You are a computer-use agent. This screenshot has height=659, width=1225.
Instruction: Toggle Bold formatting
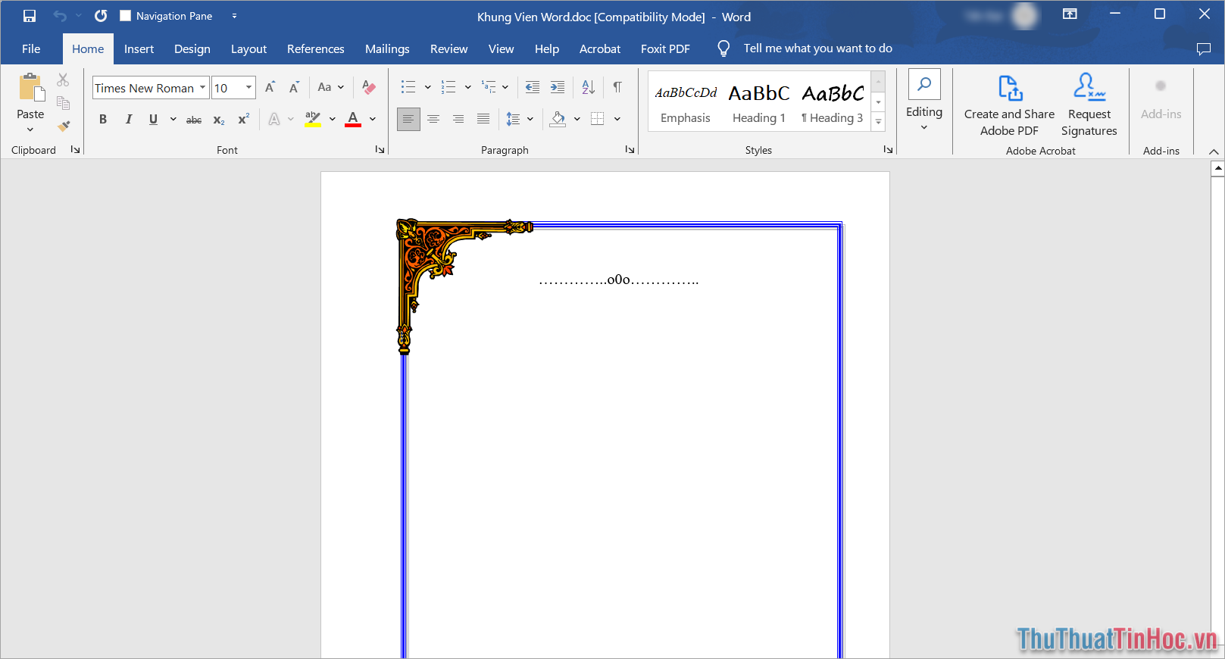coord(103,119)
